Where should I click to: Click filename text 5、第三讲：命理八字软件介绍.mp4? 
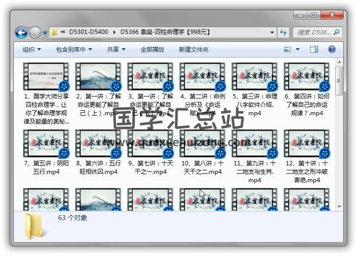click(x=255, y=104)
